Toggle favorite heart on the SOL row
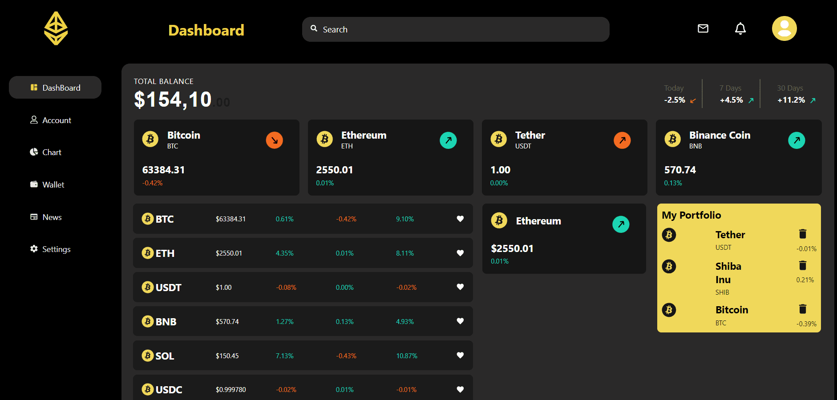The width and height of the screenshot is (837, 400). (460, 355)
